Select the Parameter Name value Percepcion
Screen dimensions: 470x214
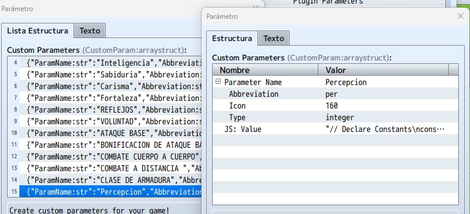pyautogui.click(x=346, y=82)
